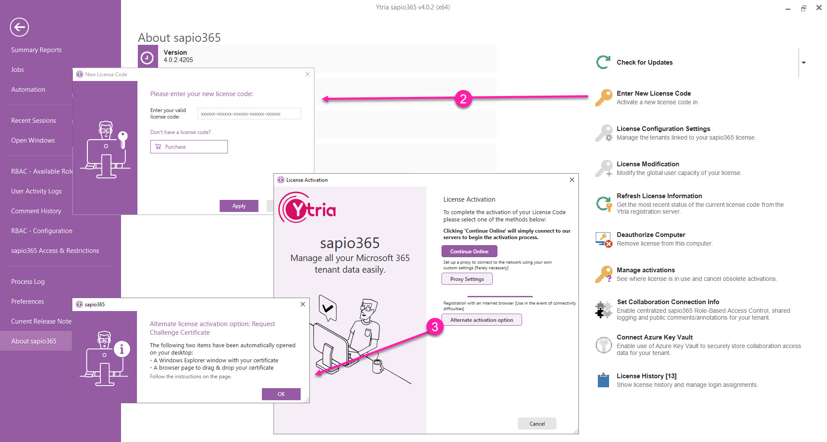Click the Connect Azure Key Vault icon
The width and height of the screenshot is (827, 442).
pos(604,345)
